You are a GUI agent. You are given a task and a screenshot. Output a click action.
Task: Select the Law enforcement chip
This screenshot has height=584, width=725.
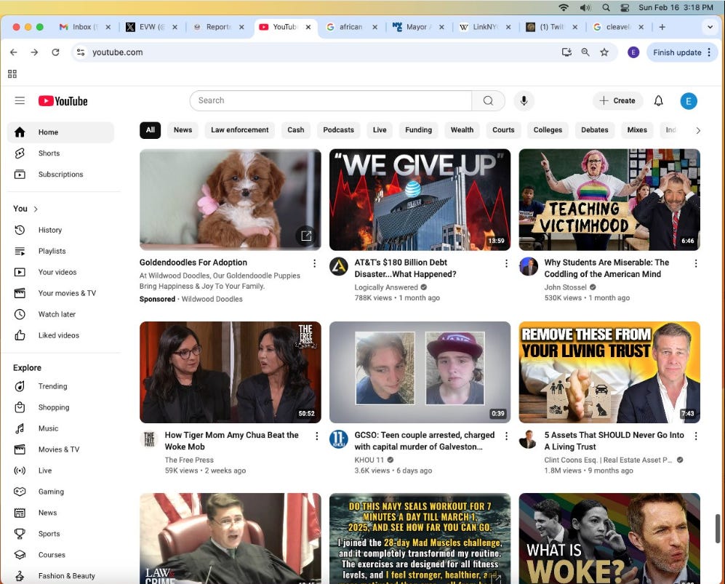[239, 130]
